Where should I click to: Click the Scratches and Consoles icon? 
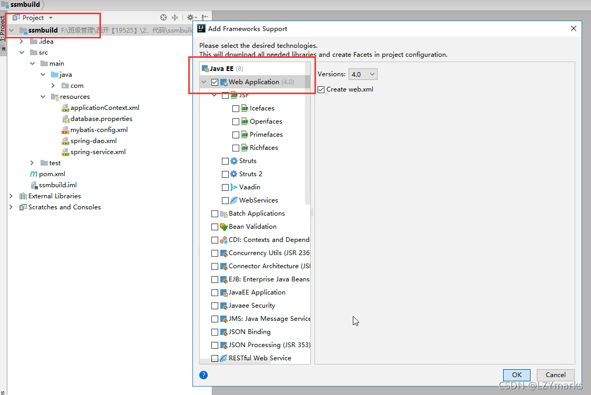coord(23,207)
